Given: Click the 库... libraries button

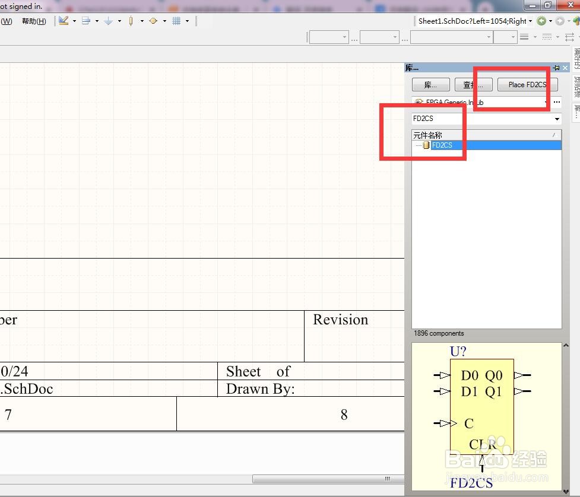Looking at the screenshot, I should click(x=430, y=85).
